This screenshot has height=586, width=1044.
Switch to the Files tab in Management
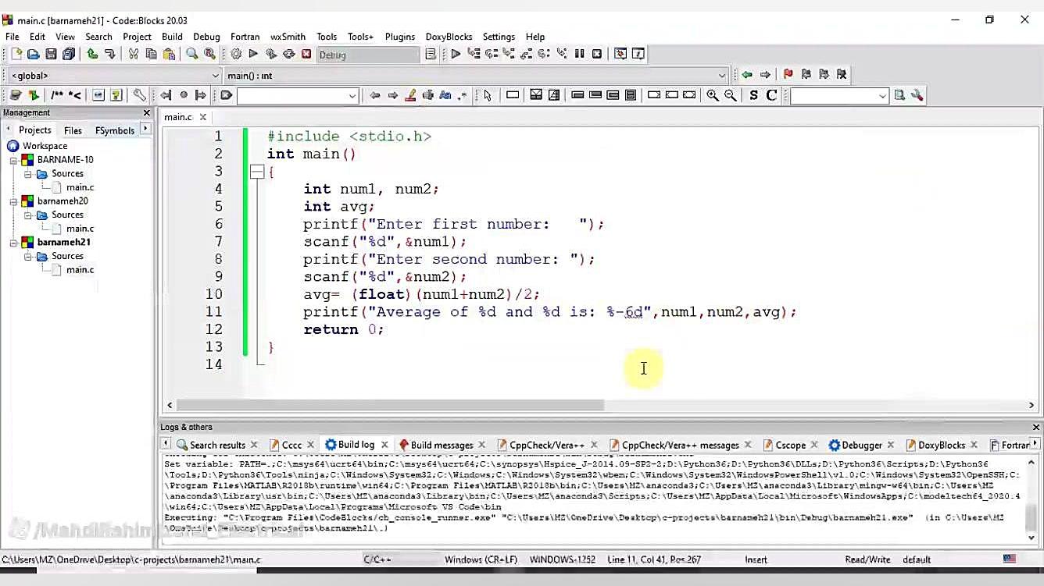[73, 130]
